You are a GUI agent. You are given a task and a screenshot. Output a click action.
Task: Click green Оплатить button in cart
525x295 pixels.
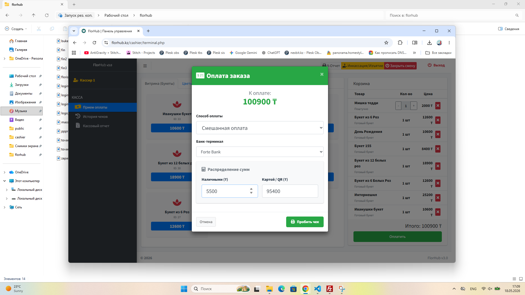pyautogui.click(x=397, y=237)
